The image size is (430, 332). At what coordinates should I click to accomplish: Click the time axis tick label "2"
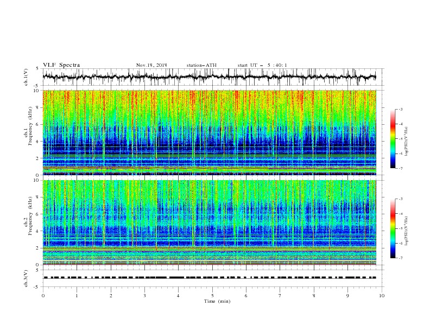tap(111, 296)
